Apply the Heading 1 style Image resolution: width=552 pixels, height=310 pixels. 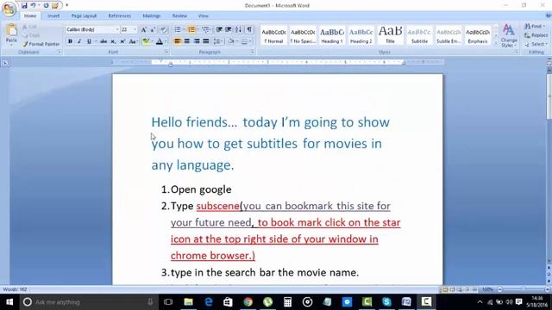332,35
